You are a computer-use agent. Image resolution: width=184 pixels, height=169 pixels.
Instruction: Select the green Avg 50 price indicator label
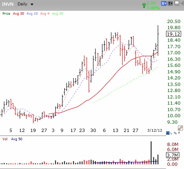pos(57,14)
